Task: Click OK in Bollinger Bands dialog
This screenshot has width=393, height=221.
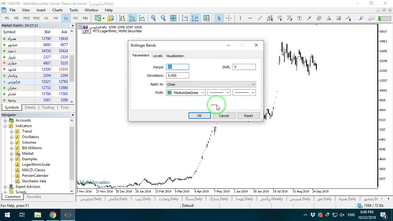Action: [x=200, y=116]
